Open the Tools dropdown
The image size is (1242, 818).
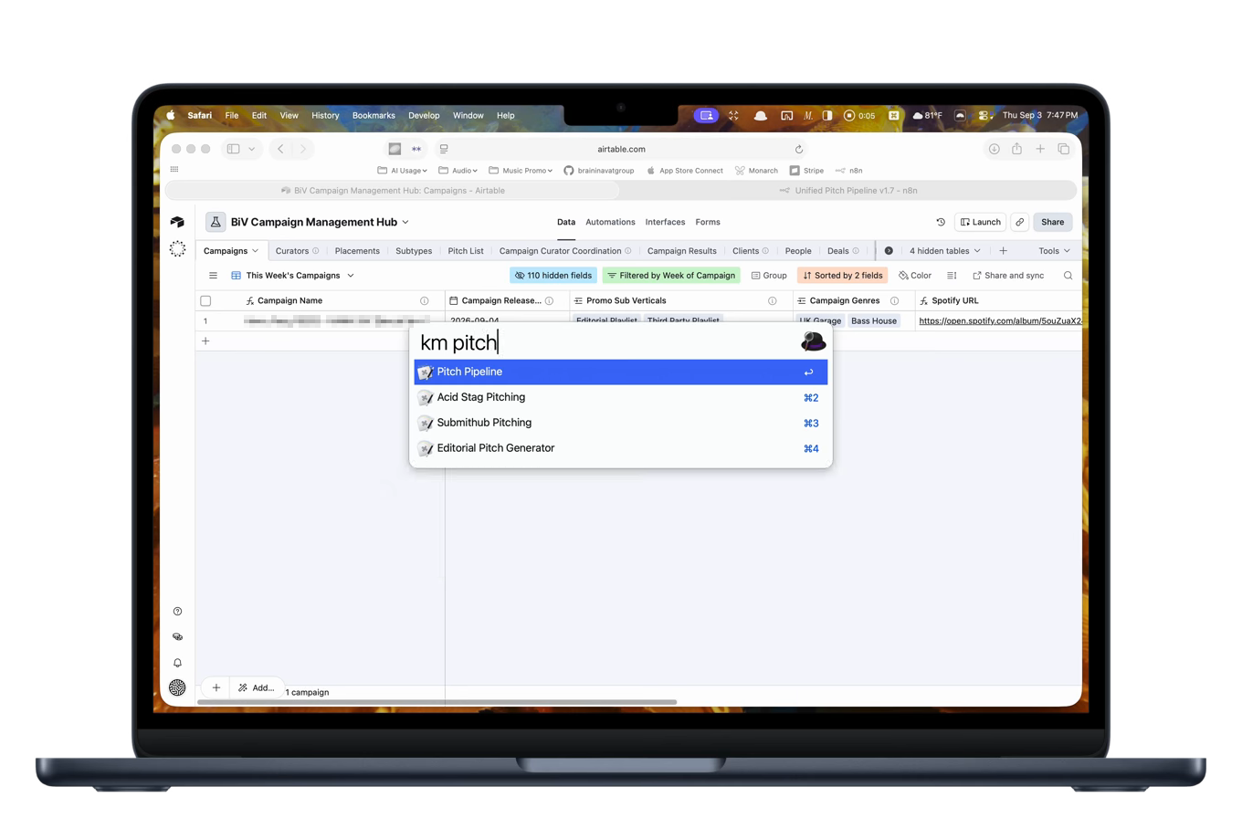coord(1054,251)
